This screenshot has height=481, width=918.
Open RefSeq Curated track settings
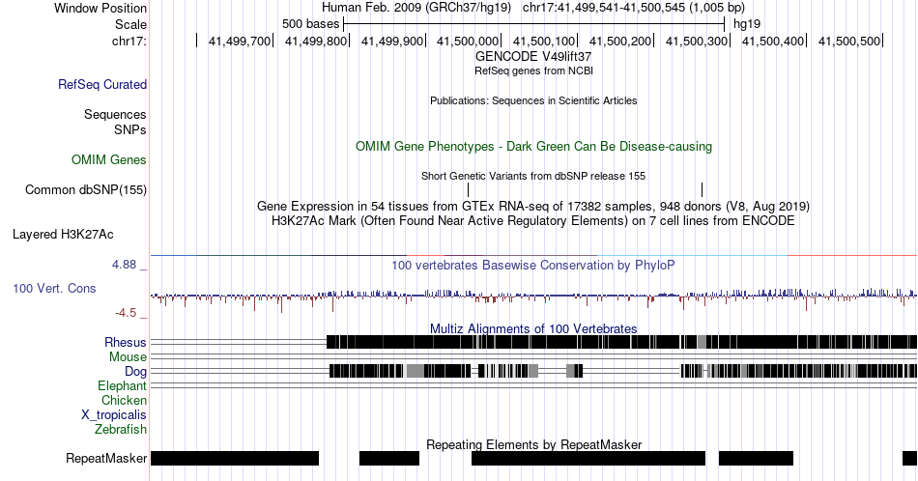coord(102,84)
